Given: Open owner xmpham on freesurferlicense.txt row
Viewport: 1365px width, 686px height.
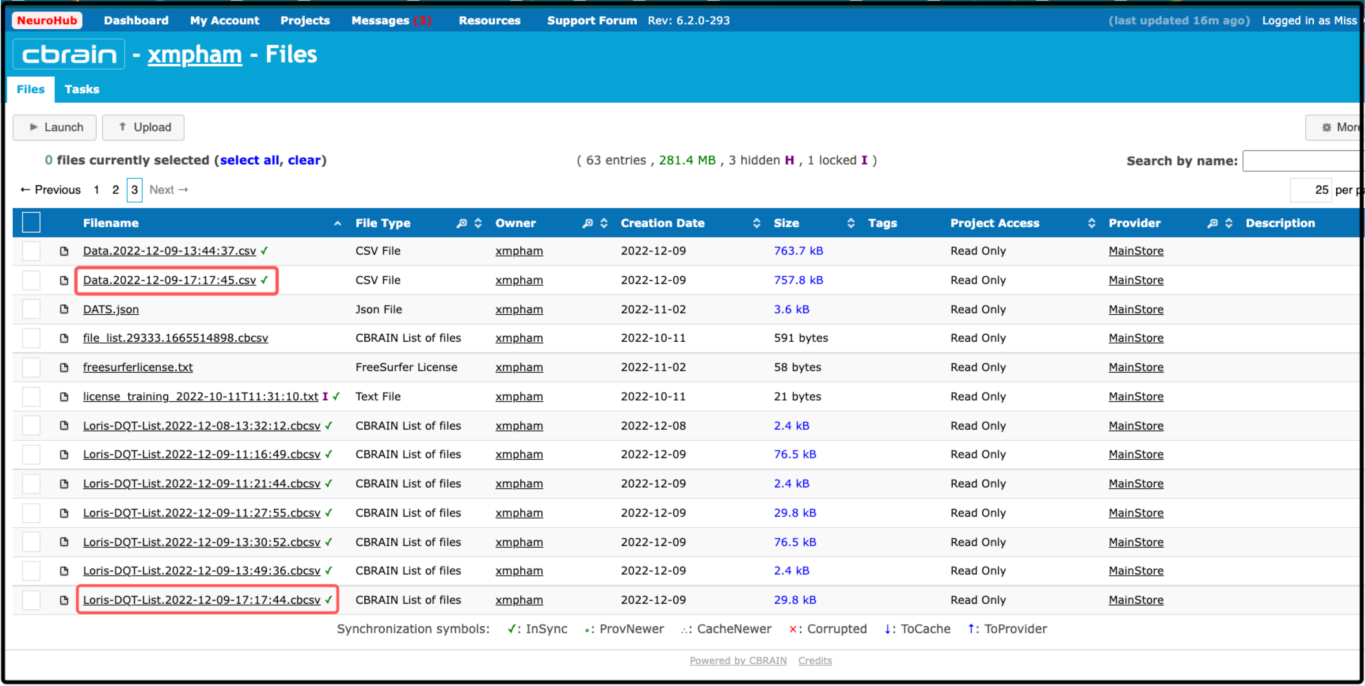Looking at the screenshot, I should click(x=519, y=367).
